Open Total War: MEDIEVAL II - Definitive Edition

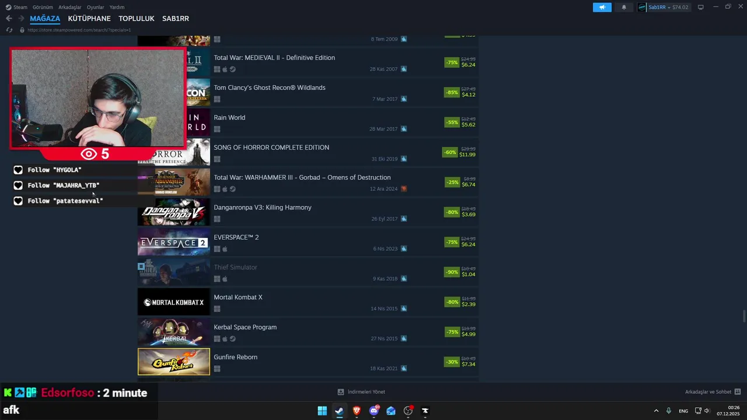click(x=274, y=58)
